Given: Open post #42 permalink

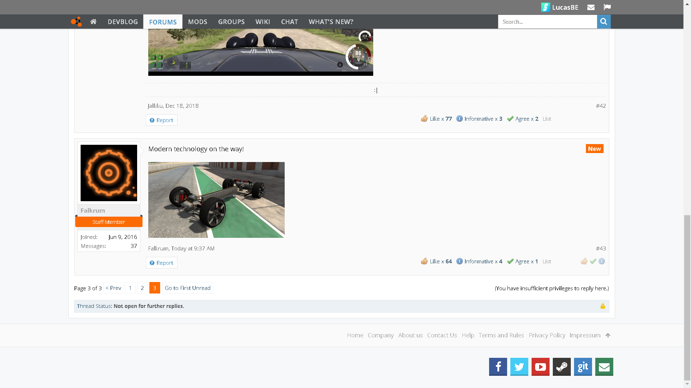Looking at the screenshot, I should click(x=601, y=106).
